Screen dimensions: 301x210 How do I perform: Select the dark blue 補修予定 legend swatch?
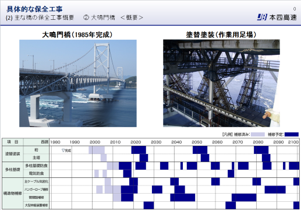[291, 134]
